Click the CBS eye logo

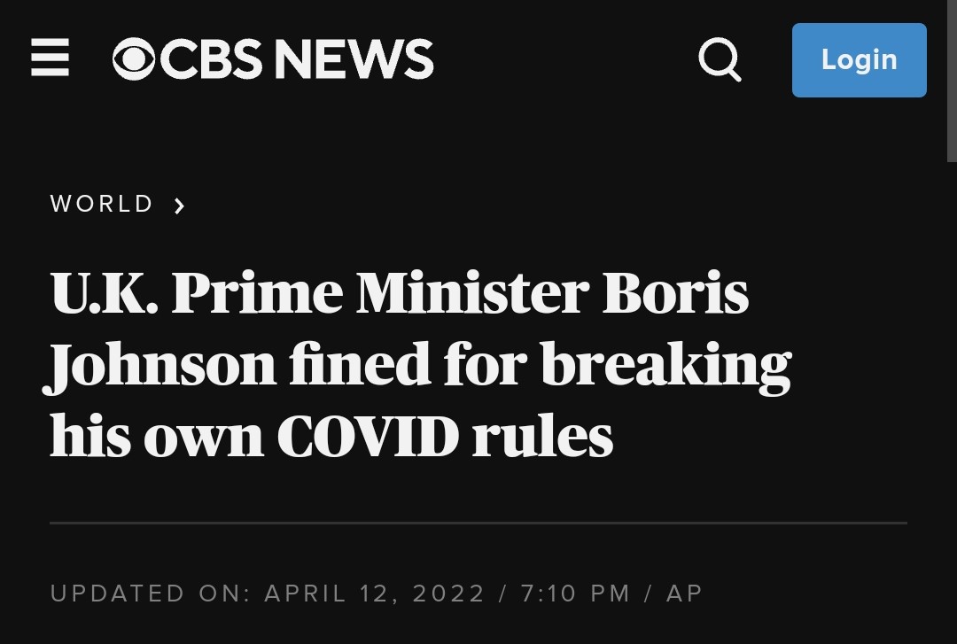[x=134, y=58]
